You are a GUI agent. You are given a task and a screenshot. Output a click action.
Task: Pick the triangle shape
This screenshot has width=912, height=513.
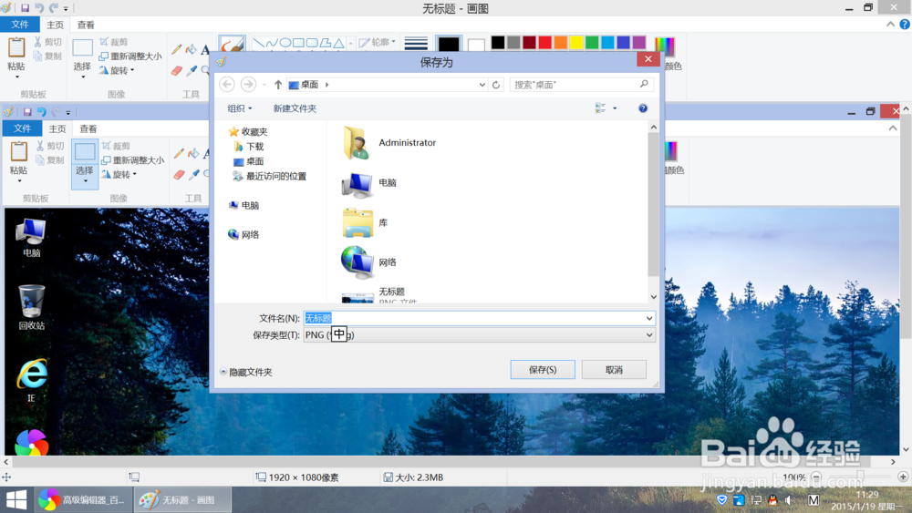(x=338, y=43)
